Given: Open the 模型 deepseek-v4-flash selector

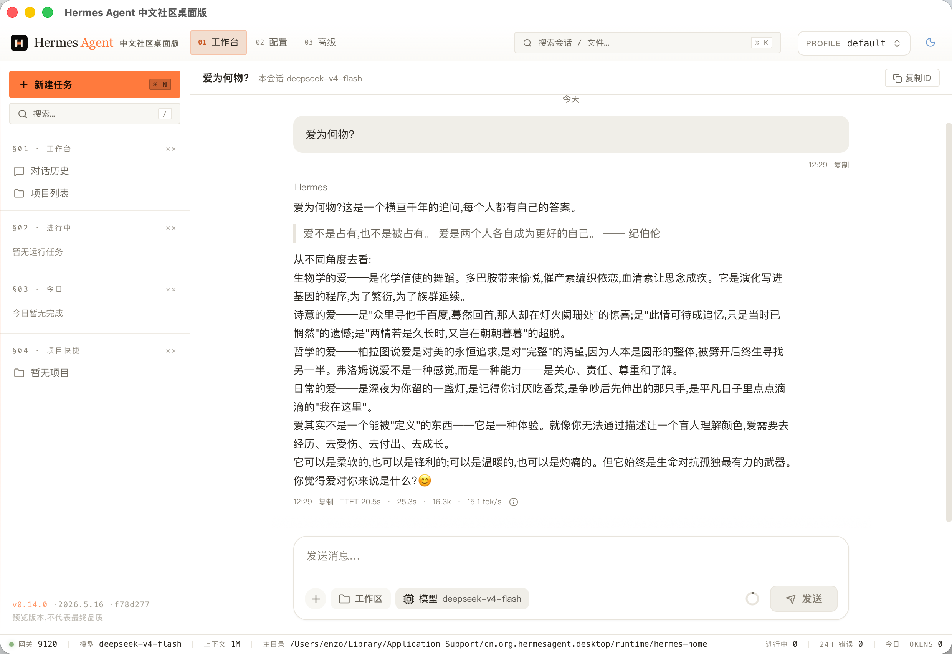Looking at the screenshot, I should [462, 599].
